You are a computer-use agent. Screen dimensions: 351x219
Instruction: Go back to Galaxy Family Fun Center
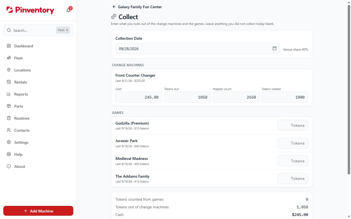(137, 7)
